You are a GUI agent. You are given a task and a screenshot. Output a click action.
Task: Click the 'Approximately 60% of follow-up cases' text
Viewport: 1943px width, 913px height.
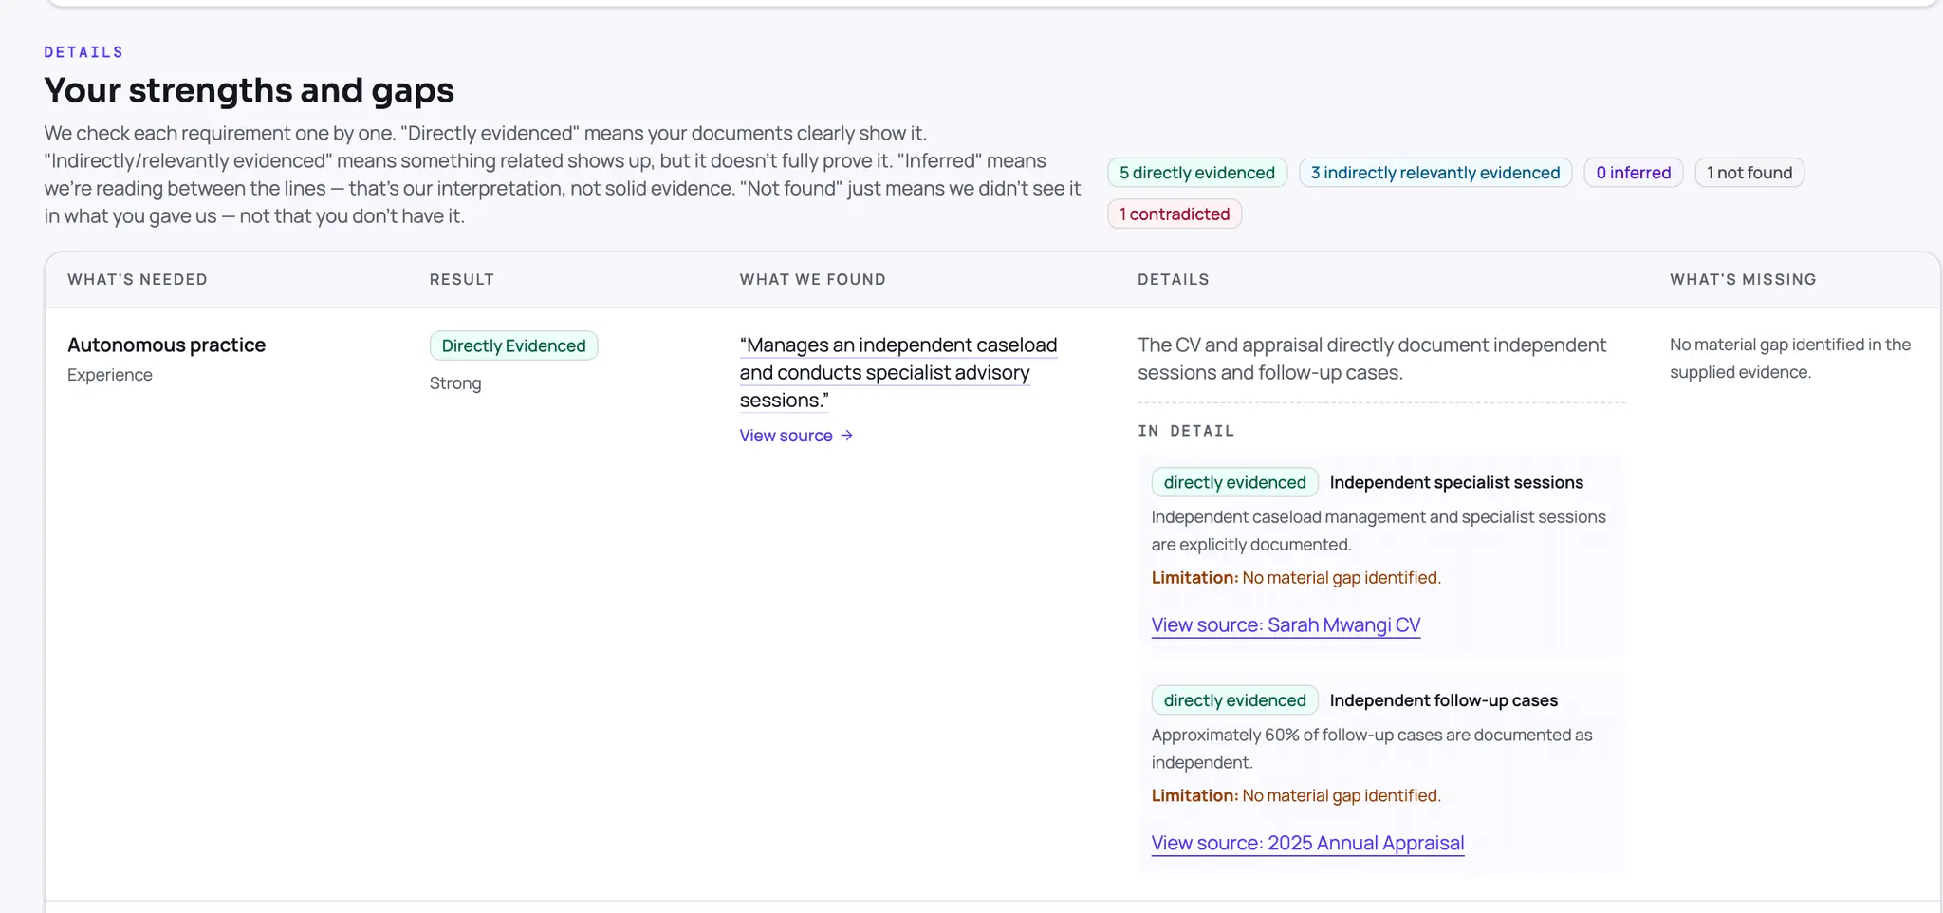click(1372, 749)
